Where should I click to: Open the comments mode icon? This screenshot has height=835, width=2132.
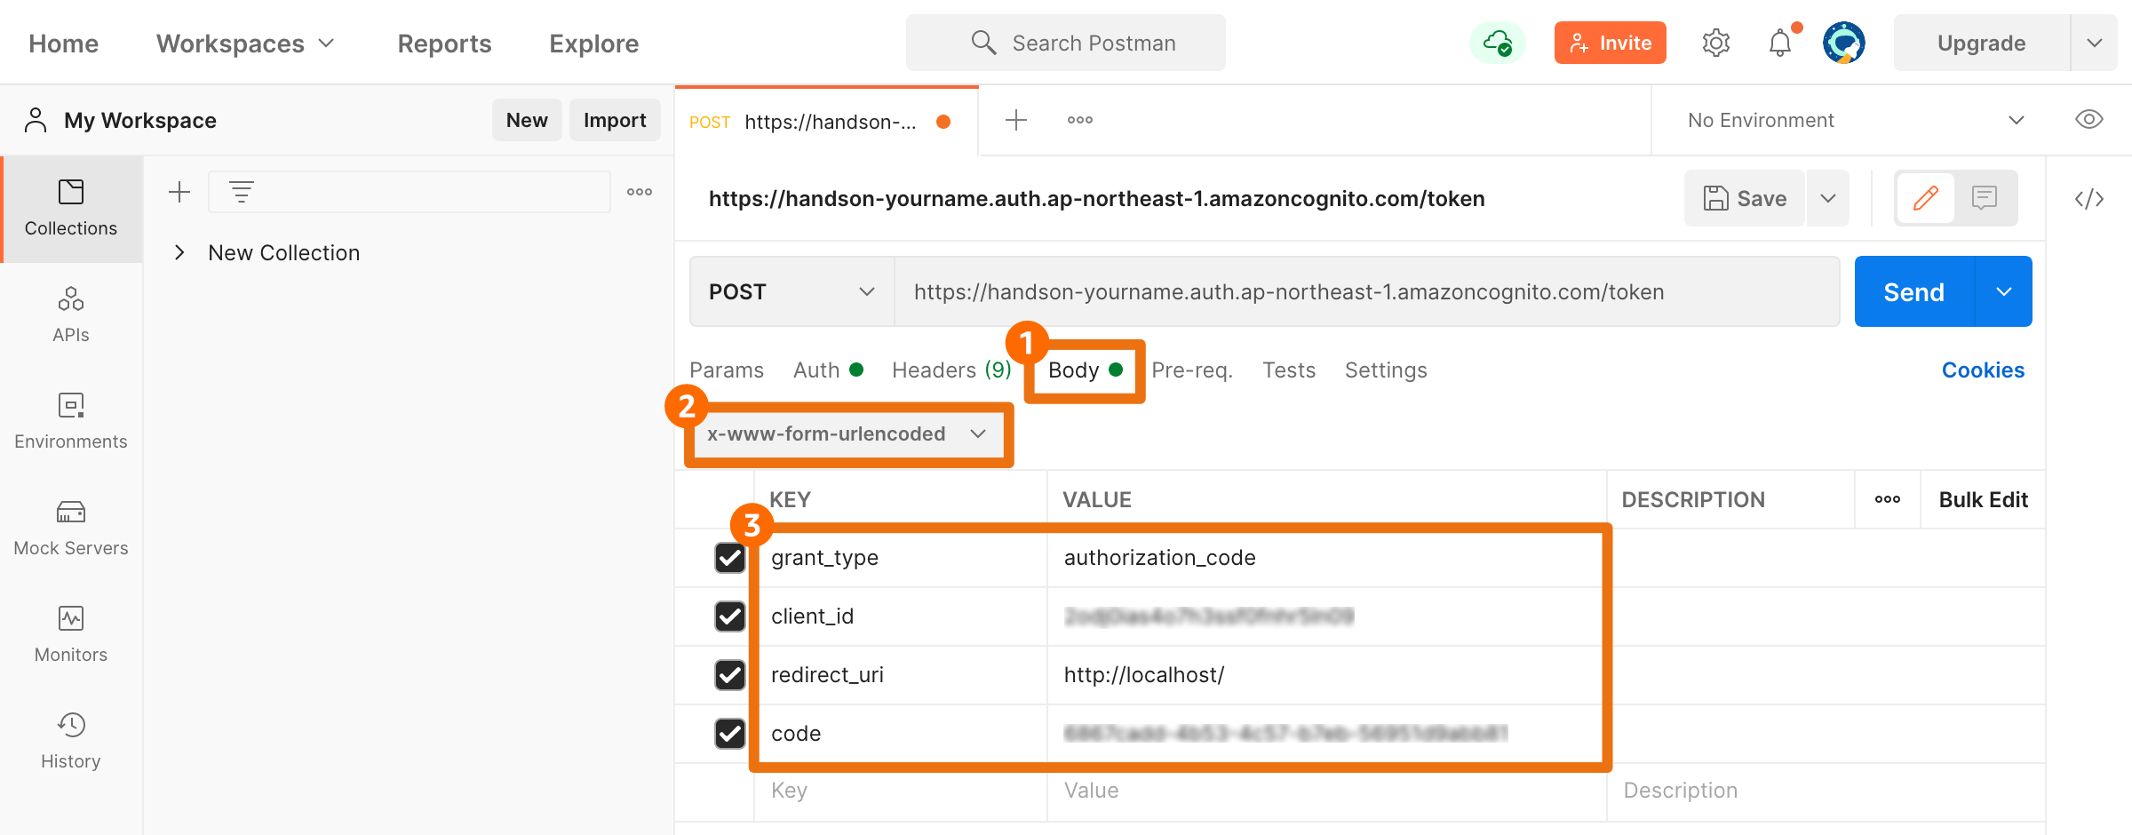pos(1985,198)
